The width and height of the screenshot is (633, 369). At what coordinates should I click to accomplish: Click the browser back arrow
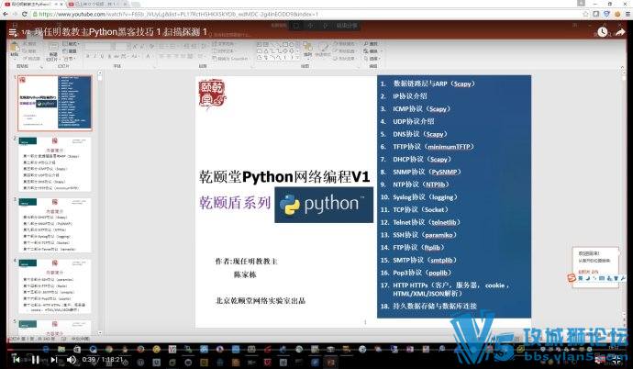5,14
